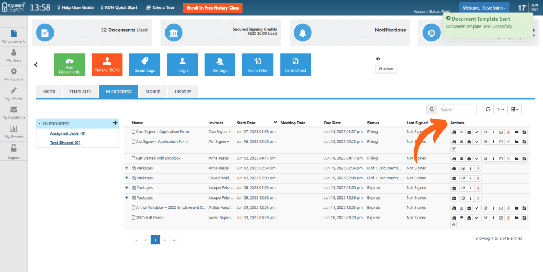Open the Assigned Jobs (0) folder

(67, 133)
